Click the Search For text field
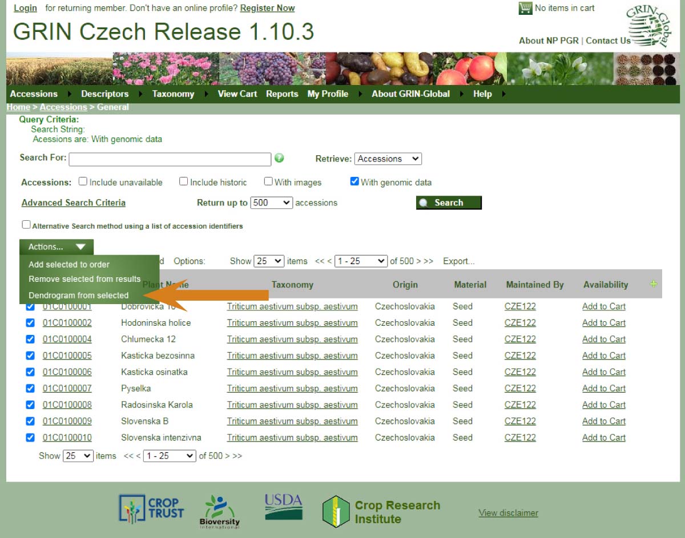This screenshot has height=538, width=685. 170,159
